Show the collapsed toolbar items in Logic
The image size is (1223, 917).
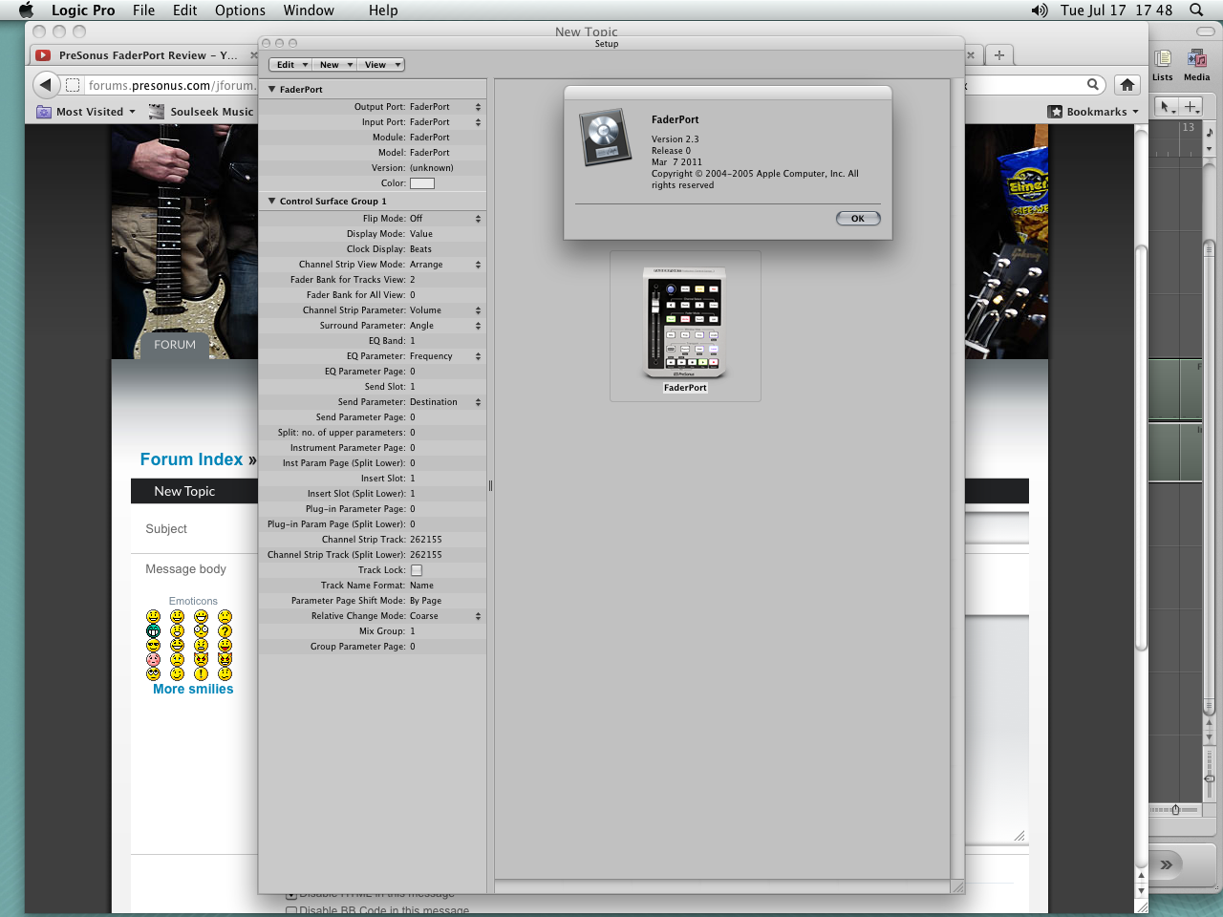1167,864
